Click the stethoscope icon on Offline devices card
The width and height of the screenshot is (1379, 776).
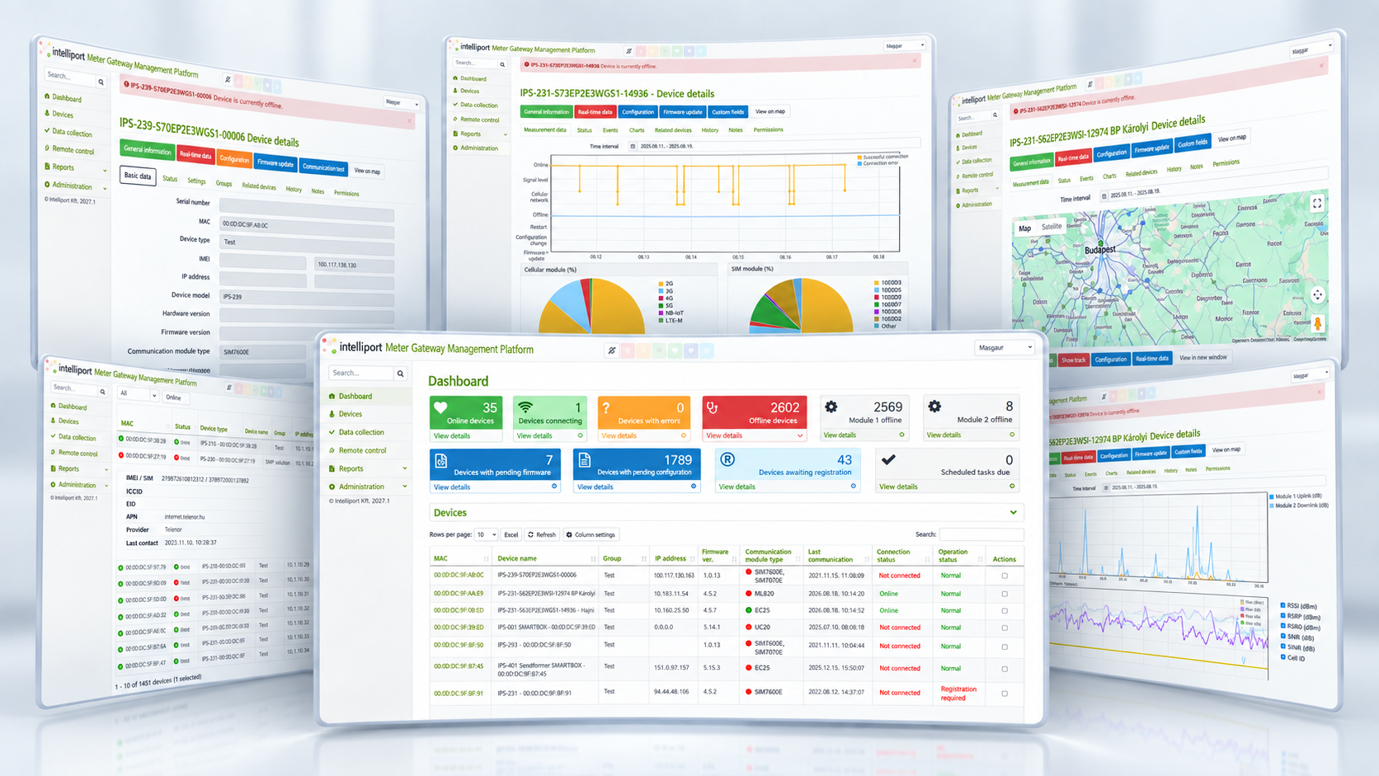pos(713,407)
